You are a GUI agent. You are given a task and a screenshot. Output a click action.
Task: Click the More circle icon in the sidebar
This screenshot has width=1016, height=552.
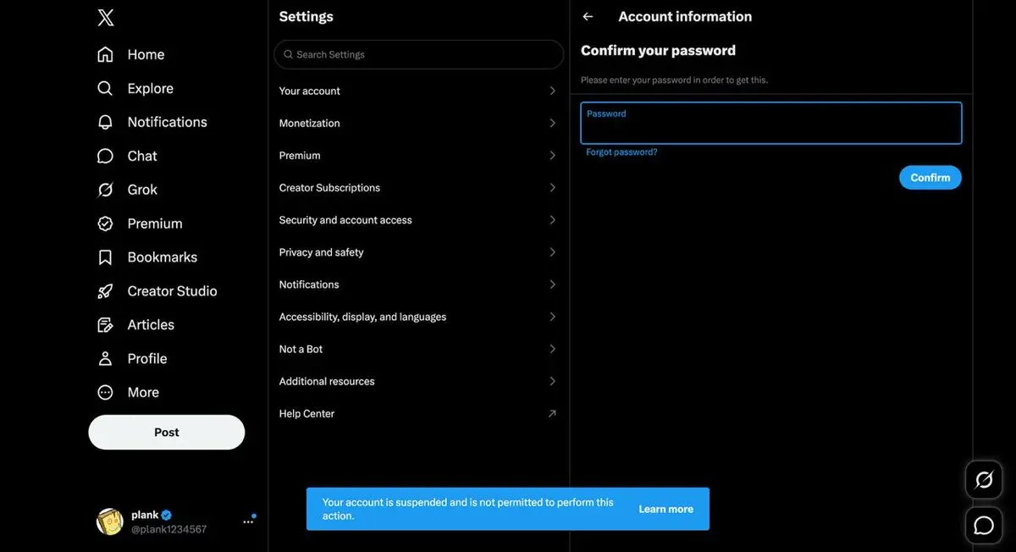pos(105,393)
